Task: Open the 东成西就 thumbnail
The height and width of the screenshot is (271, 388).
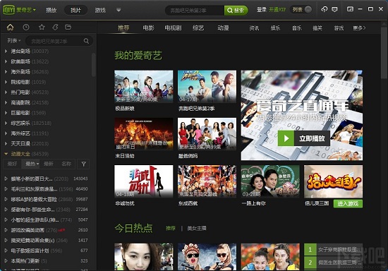Action: coord(207,181)
